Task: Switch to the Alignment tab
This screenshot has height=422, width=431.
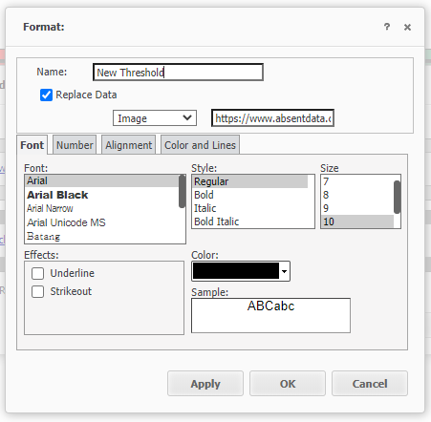Action: pyautogui.click(x=129, y=145)
